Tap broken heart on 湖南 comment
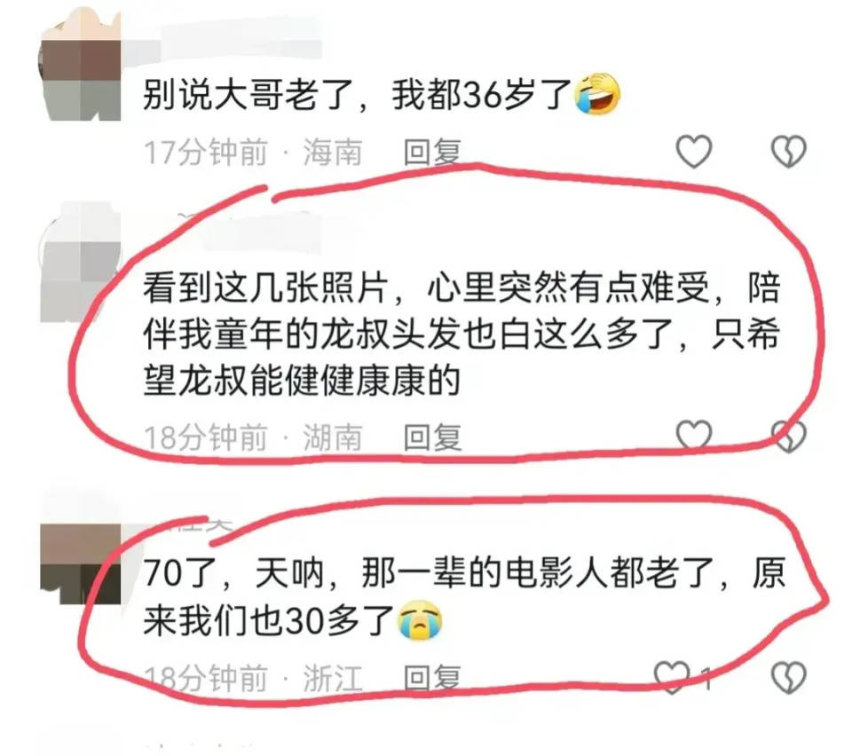852x756 pixels. point(789,436)
